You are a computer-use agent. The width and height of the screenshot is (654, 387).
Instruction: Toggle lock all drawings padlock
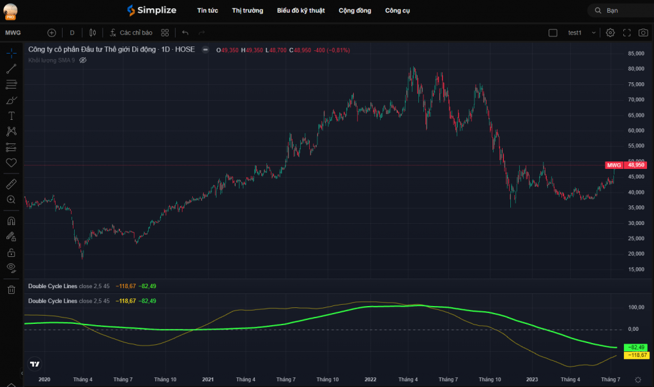(x=11, y=252)
